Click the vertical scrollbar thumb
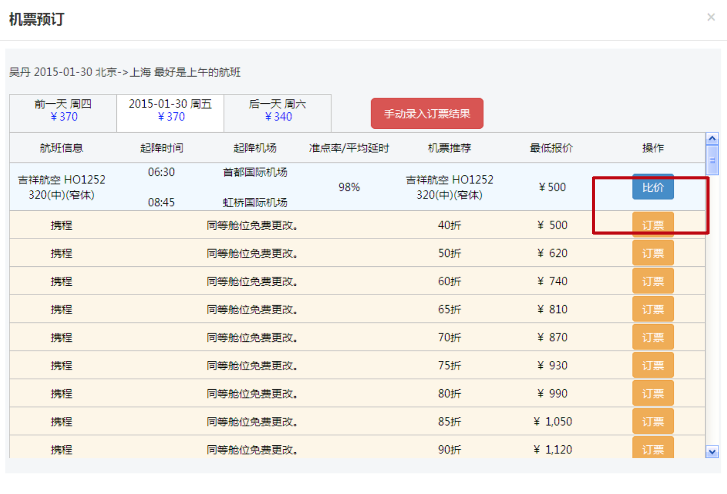 (x=712, y=160)
